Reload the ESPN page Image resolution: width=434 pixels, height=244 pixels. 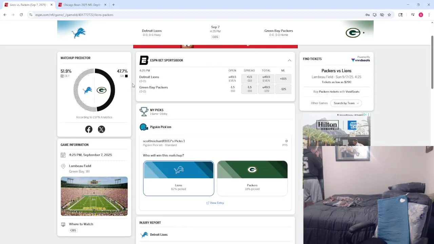coord(21,15)
